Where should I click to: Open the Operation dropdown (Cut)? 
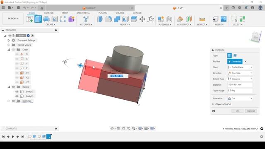(x=240, y=99)
